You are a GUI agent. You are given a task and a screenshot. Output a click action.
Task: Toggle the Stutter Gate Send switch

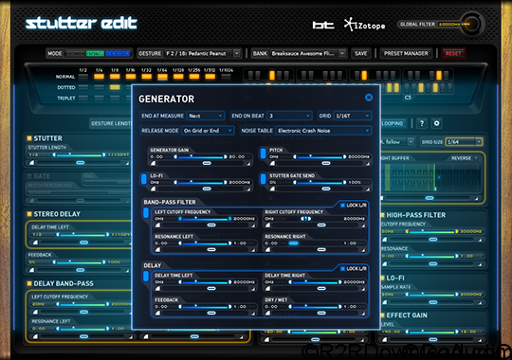(x=263, y=179)
